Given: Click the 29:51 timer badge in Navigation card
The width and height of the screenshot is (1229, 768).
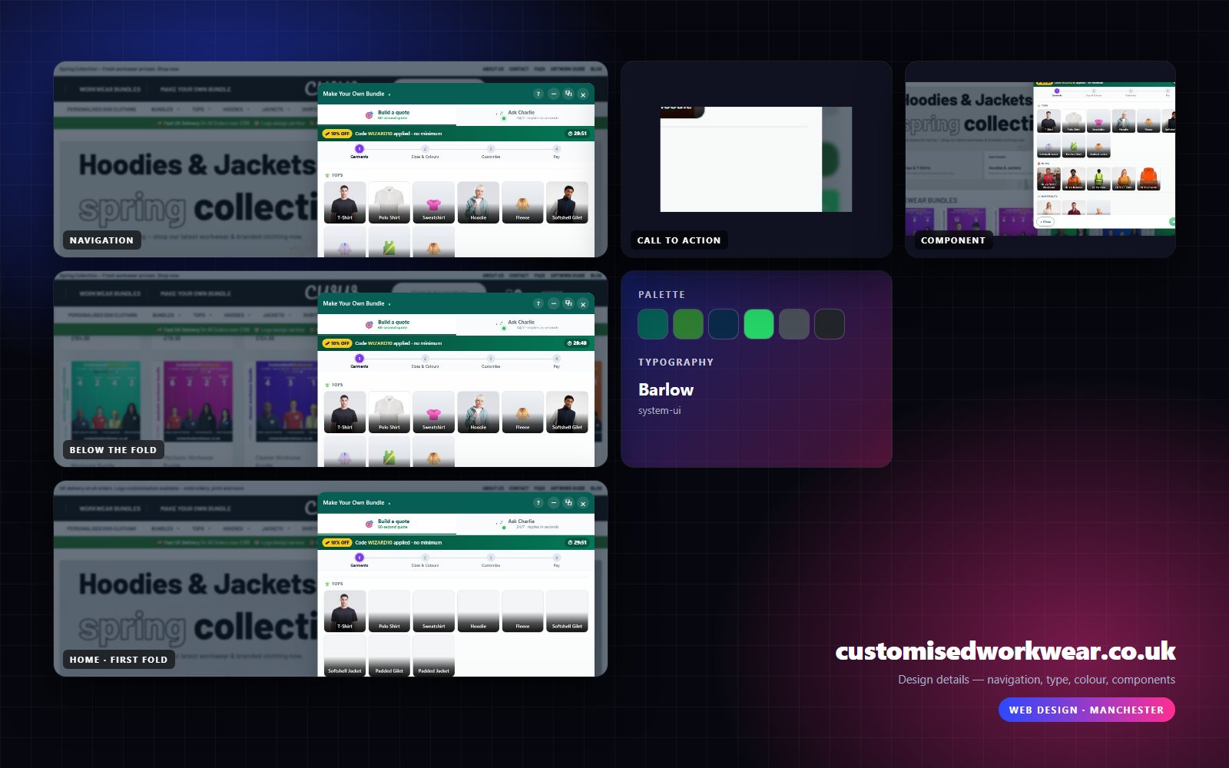Looking at the screenshot, I should pyautogui.click(x=577, y=134).
